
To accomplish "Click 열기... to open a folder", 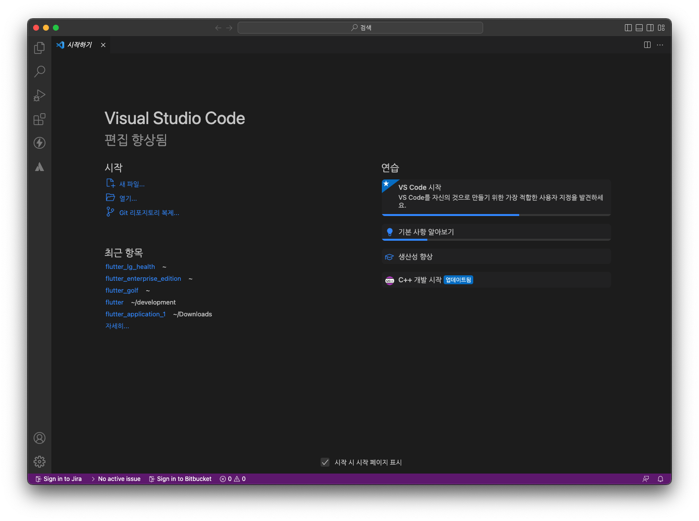I will (128, 198).
